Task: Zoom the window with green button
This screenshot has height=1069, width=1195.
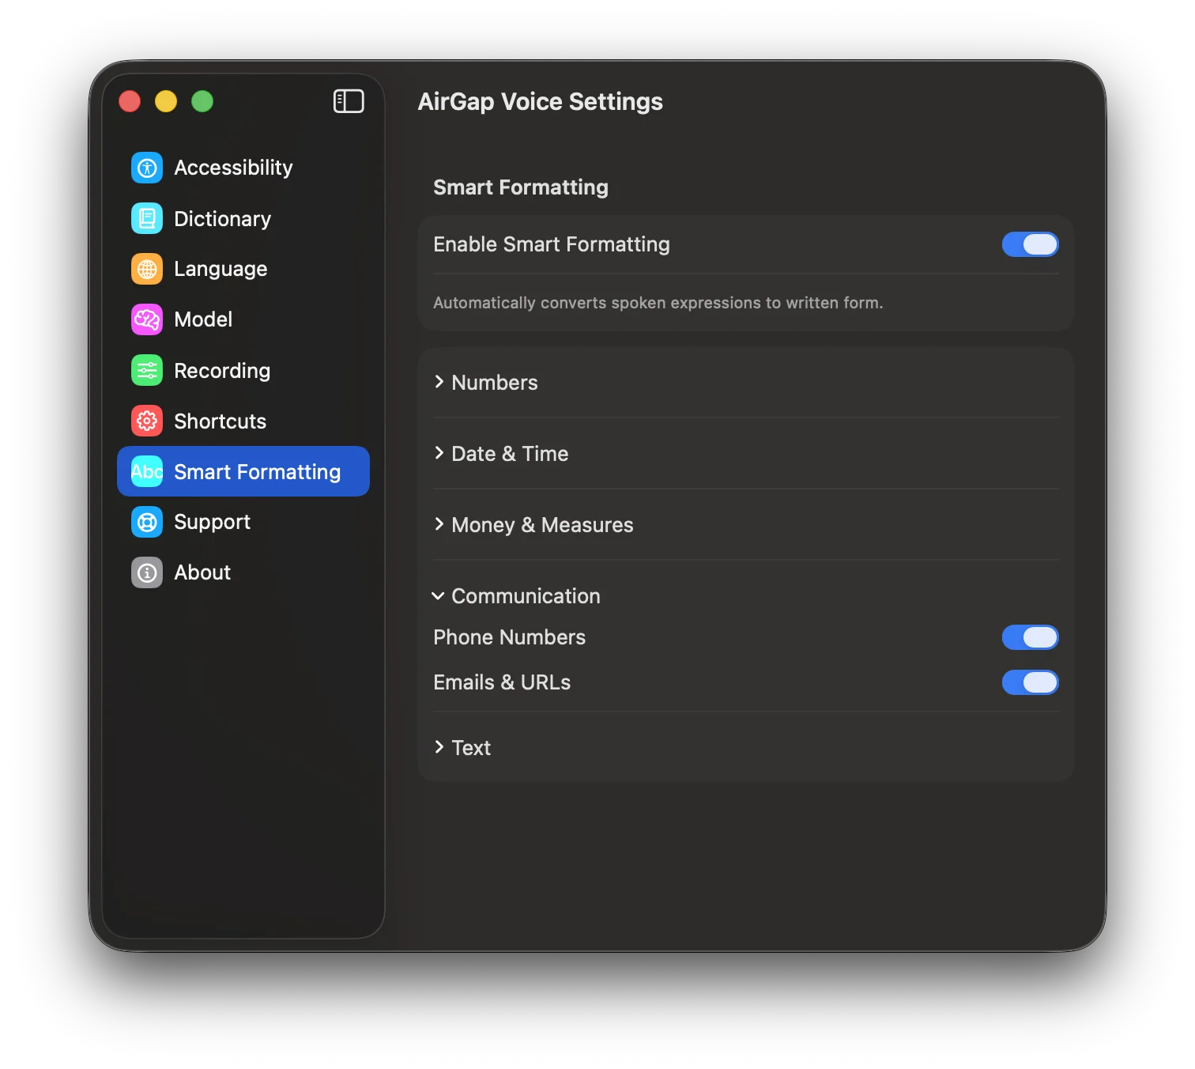Action: [x=202, y=101]
